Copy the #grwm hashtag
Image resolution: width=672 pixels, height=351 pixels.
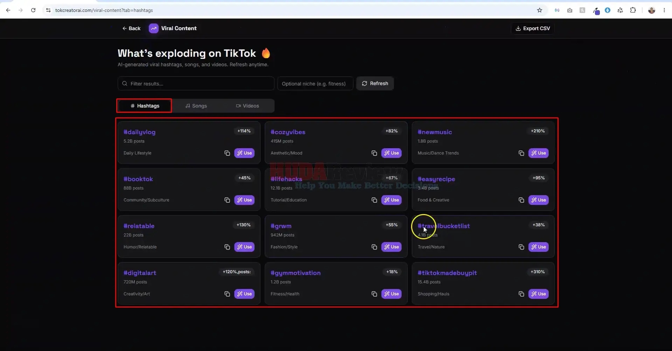tap(374, 247)
